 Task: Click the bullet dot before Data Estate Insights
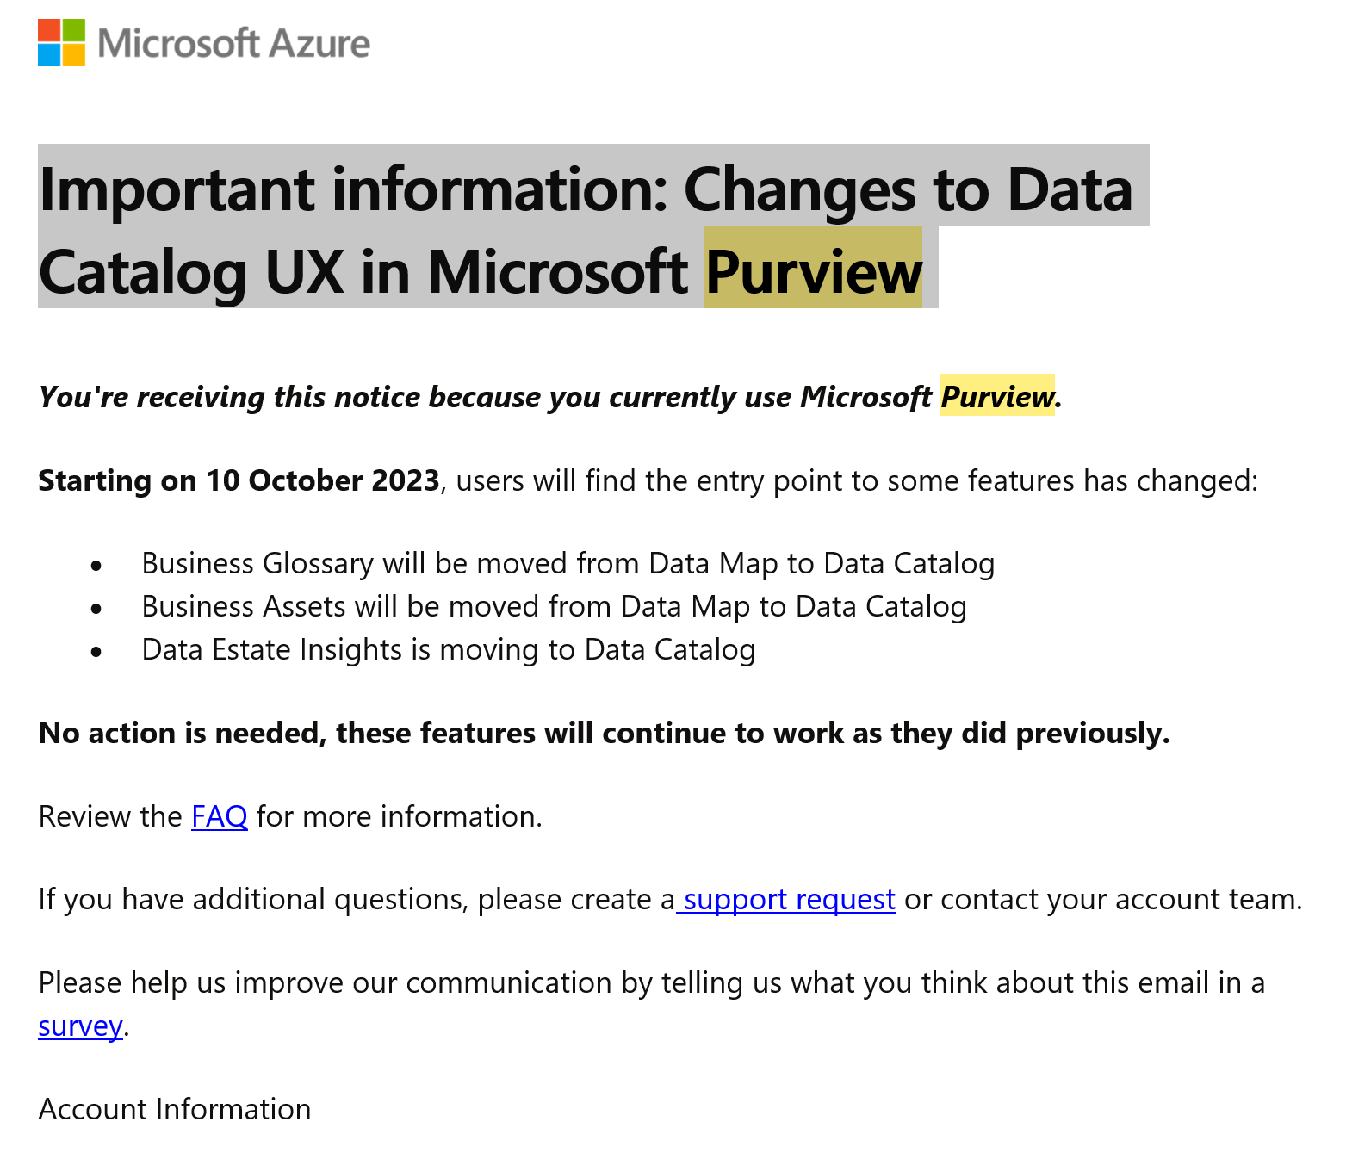click(x=96, y=651)
